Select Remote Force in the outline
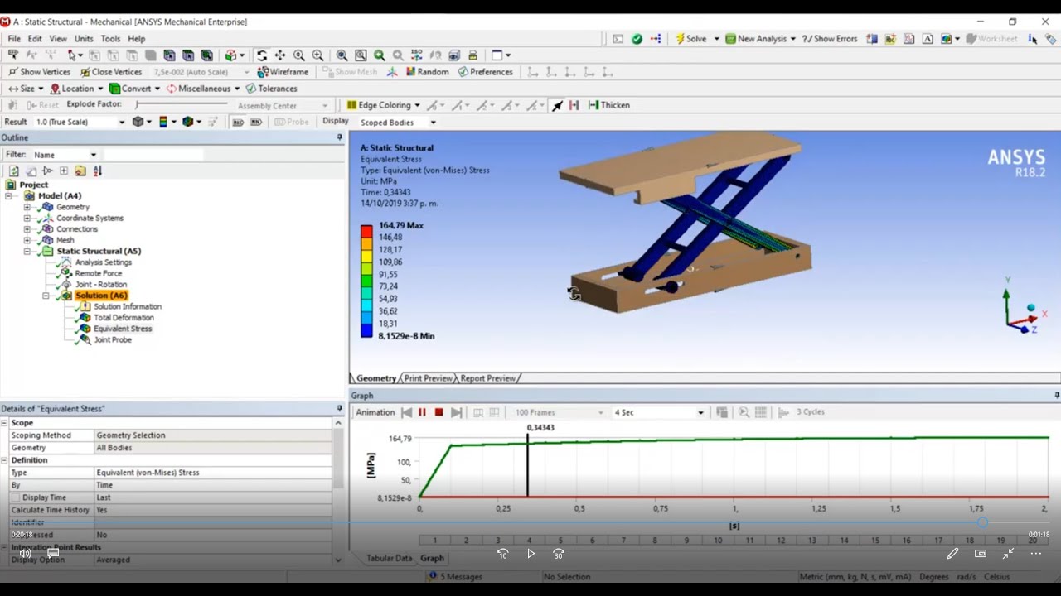This screenshot has width=1061, height=596. (98, 274)
